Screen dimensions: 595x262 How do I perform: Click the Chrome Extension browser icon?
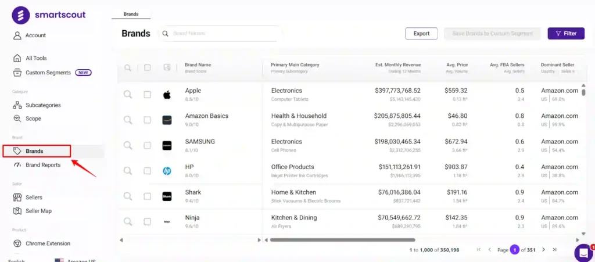click(17, 243)
